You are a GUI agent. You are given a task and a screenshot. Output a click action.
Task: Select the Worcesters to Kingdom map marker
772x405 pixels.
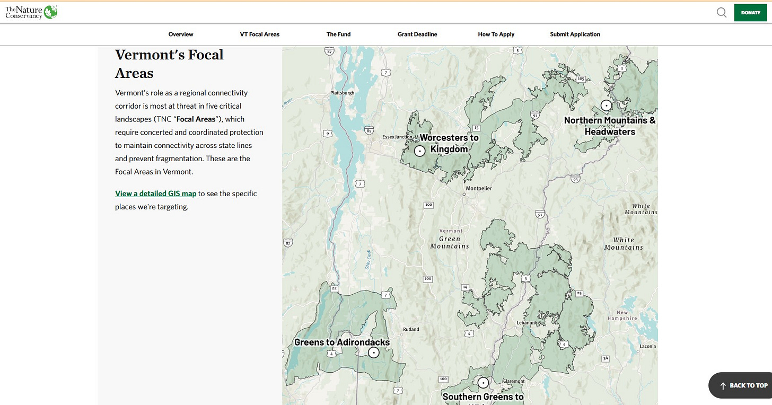(x=419, y=151)
